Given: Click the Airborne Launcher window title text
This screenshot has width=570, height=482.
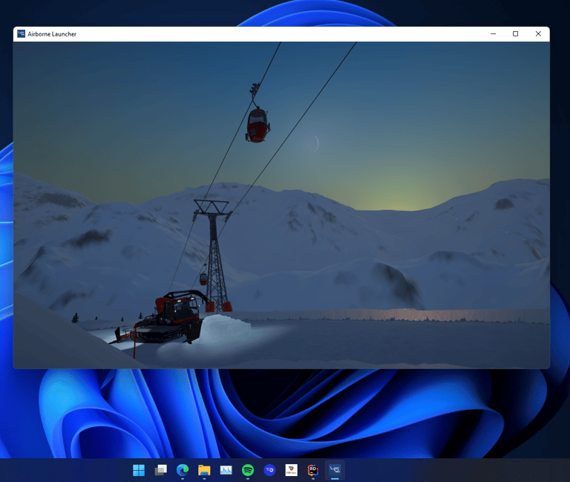Looking at the screenshot, I should coord(52,34).
